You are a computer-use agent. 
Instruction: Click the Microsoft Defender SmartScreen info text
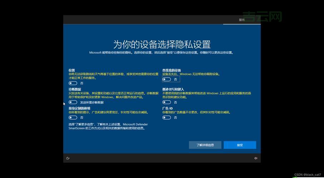(108, 126)
